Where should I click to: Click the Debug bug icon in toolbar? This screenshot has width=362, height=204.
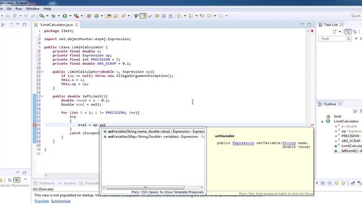pos(53,16)
